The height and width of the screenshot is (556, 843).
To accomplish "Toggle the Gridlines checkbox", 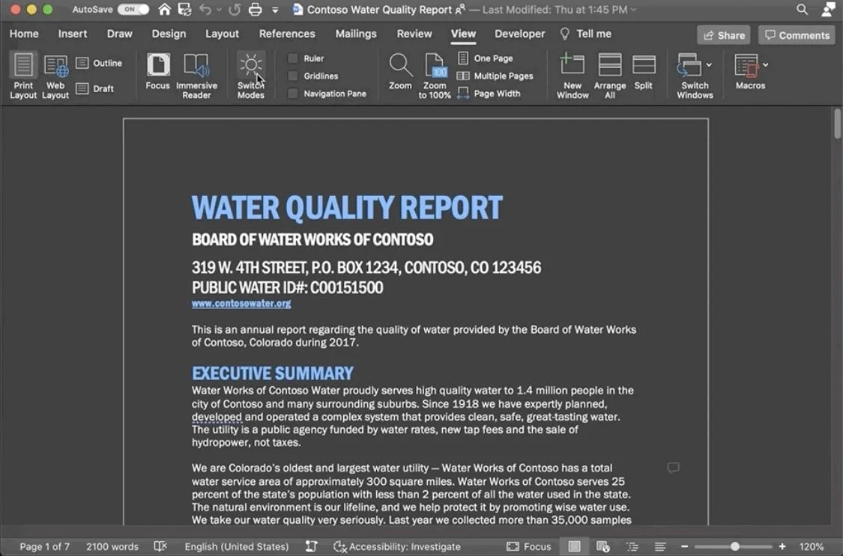I will tap(293, 76).
